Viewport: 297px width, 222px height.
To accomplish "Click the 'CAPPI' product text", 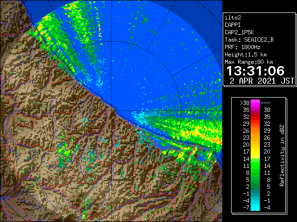I will (x=232, y=25).
